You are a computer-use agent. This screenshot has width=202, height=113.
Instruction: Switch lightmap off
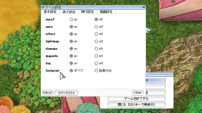click(x=96, y=41)
